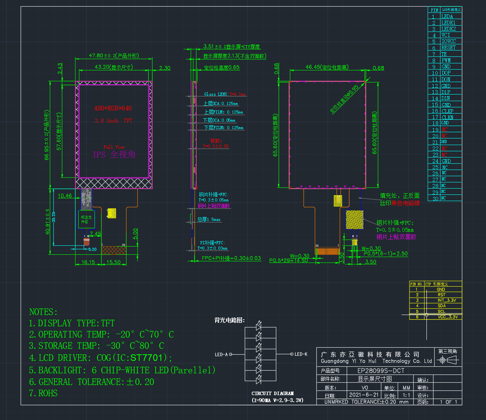Select the "CIRCUIT DIAGRAM" caption
This screenshot has height=420, width=486.
coord(273,394)
